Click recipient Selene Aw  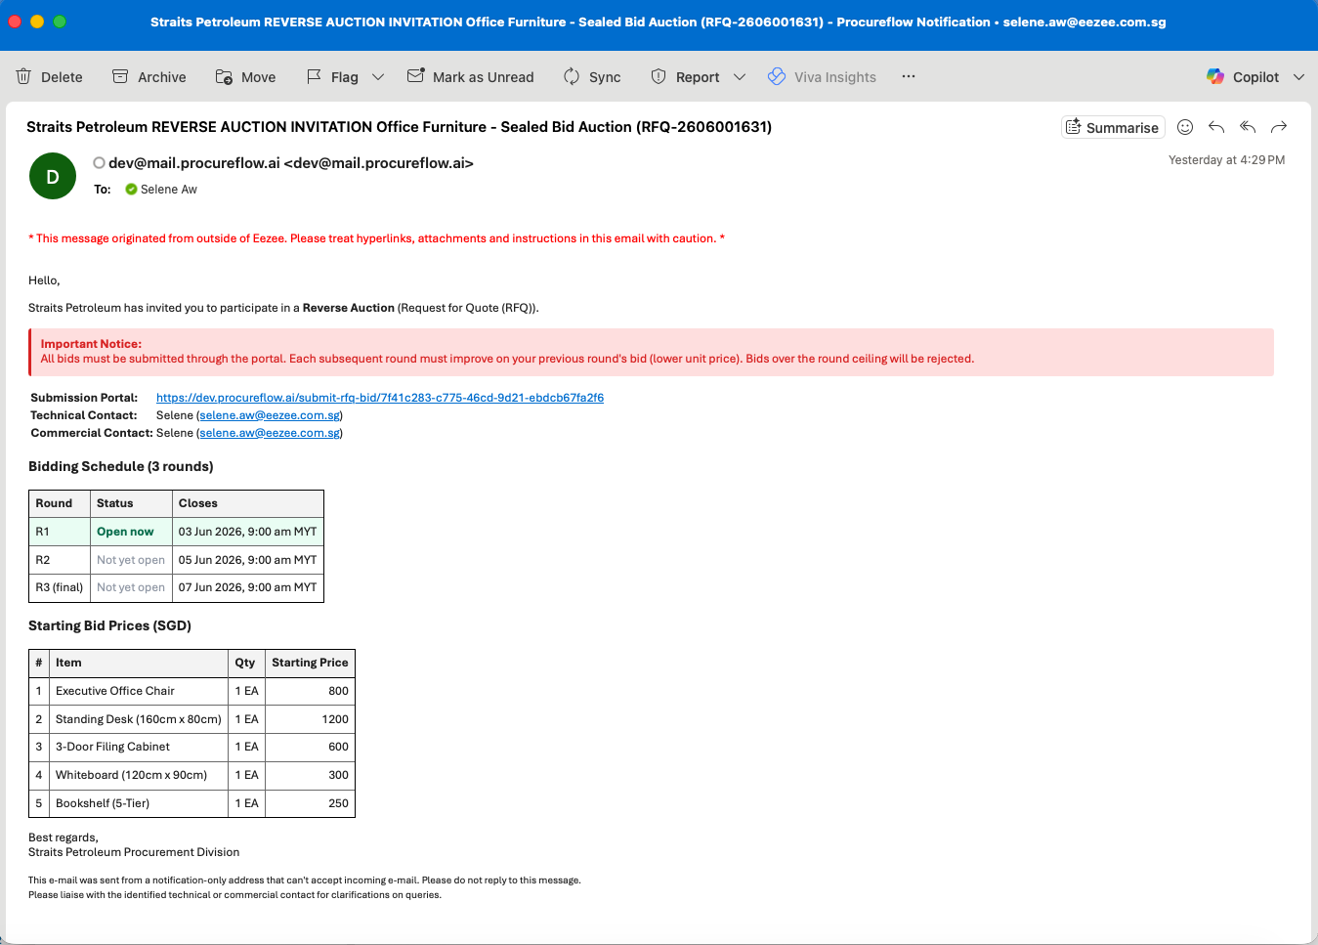coord(168,190)
